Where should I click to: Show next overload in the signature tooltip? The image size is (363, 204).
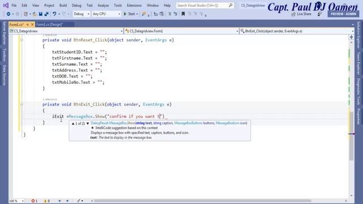(88, 124)
